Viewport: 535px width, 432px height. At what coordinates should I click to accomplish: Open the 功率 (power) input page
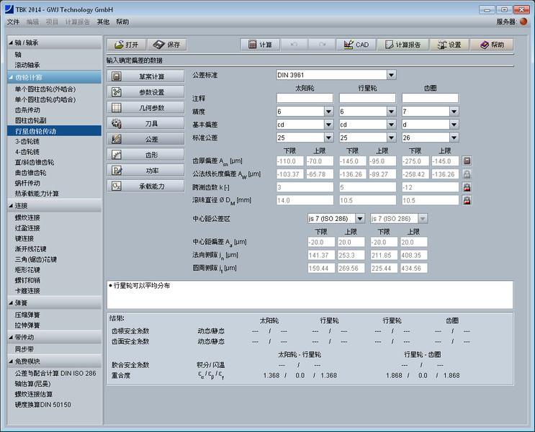pos(146,170)
